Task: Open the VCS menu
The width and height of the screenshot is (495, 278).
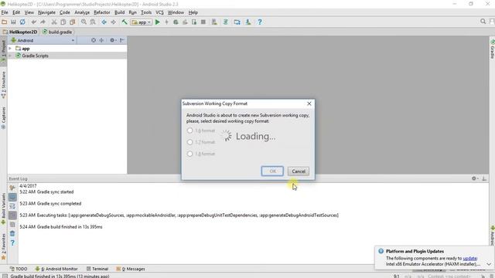Action: click(x=159, y=12)
